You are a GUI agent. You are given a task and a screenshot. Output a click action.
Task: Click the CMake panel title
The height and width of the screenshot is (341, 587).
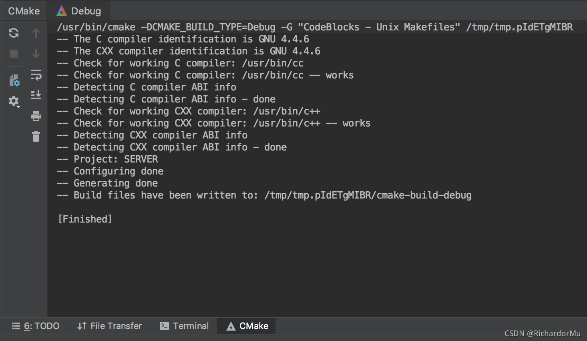pos(24,11)
